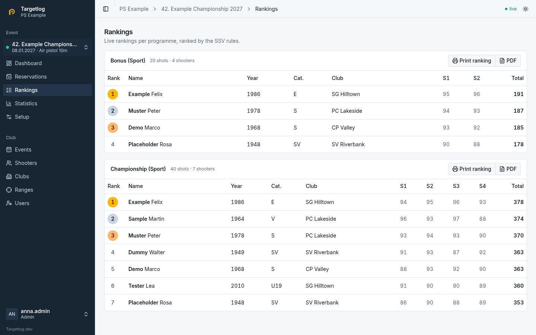Screen dimensions: 536x335
Task: Open the Users page
Action: pyautogui.click(x=47, y=203)
